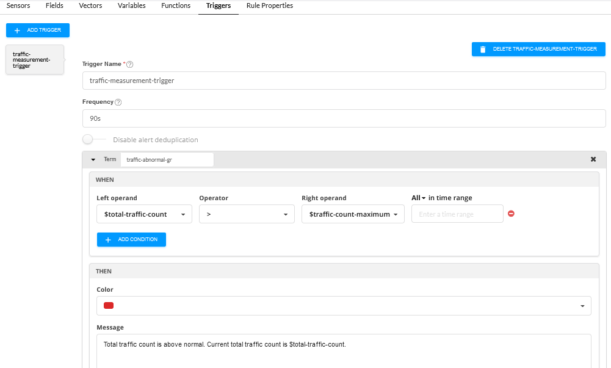Viewport: 611px width, 368px height.
Task: Click the Add Trigger button
Action: tap(38, 31)
